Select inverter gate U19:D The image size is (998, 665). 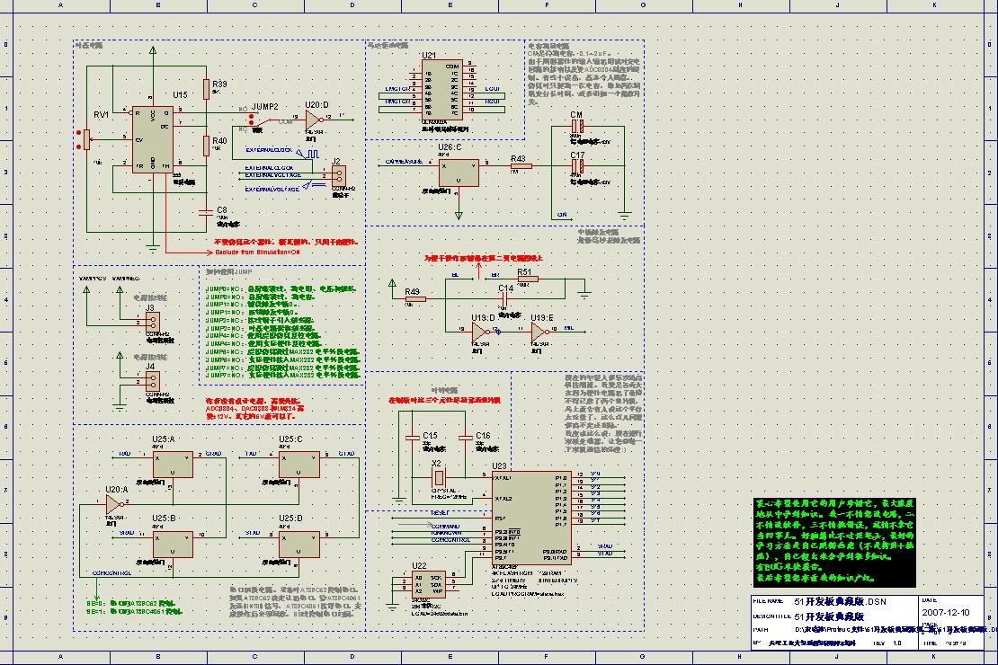pos(481,331)
